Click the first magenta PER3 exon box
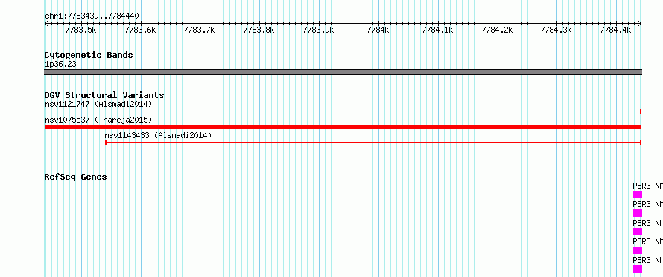Viewport: 663px width, 277px height. click(638, 195)
